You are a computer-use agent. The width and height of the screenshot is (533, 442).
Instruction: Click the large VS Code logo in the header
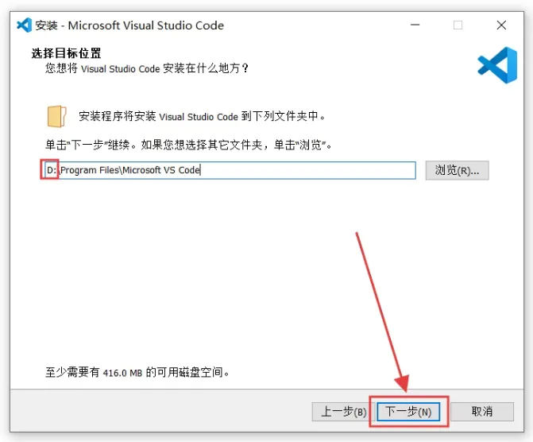coord(497,65)
